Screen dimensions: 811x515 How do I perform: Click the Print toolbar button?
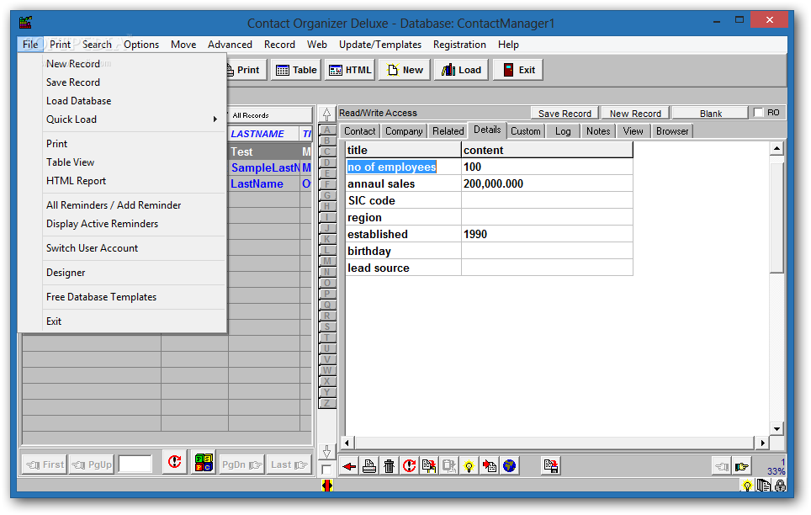pyautogui.click(x=245, y=70)
